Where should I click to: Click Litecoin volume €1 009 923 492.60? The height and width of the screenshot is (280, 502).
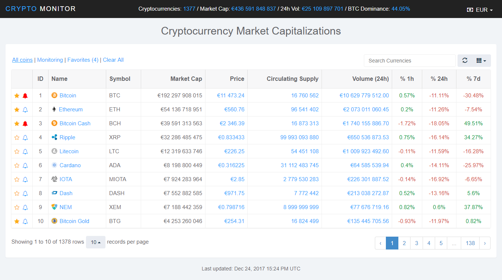[366, 151]
